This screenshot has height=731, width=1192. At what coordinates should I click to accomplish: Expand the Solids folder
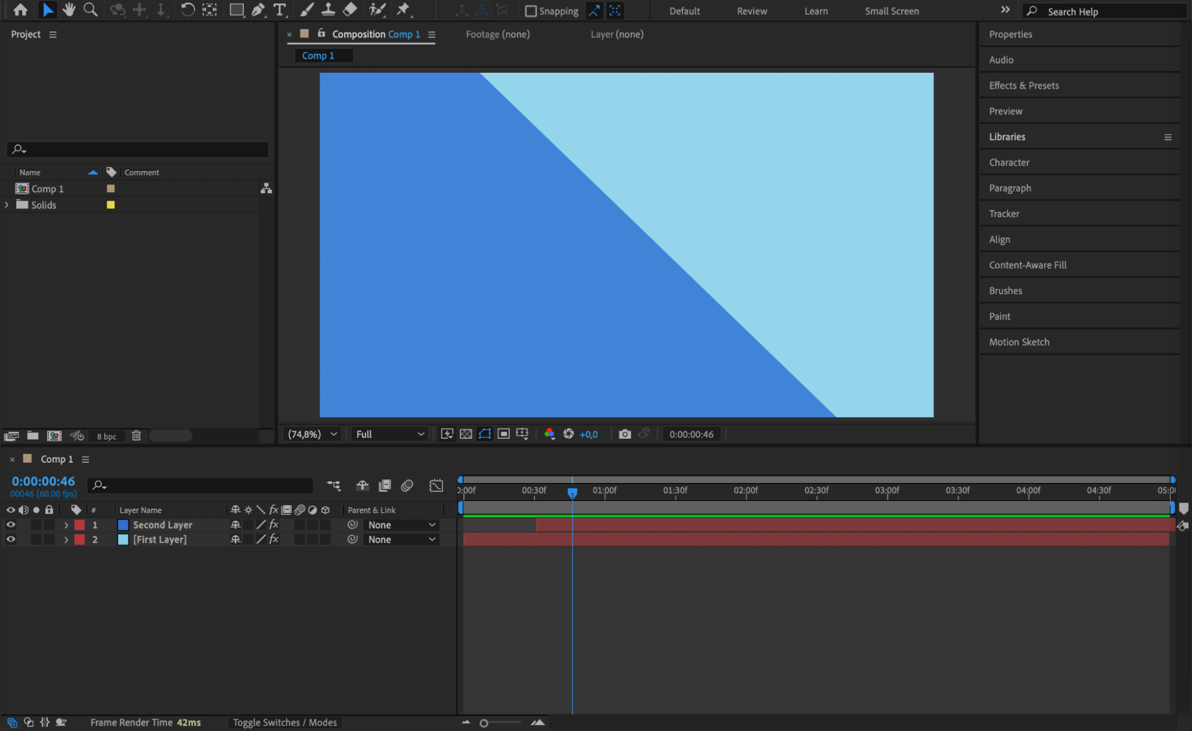(7, 205)
